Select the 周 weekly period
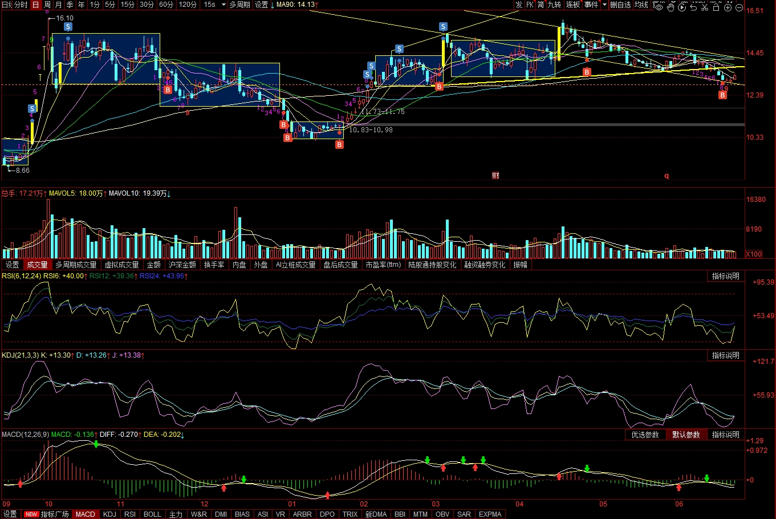This screenshot has height=519, width=776. point(47,5)
